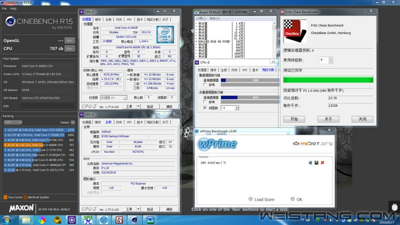Click the ChessBase logo in Fritz Chess Benchmark
This screenshot has width=400, height=225.
coord(295,31)
